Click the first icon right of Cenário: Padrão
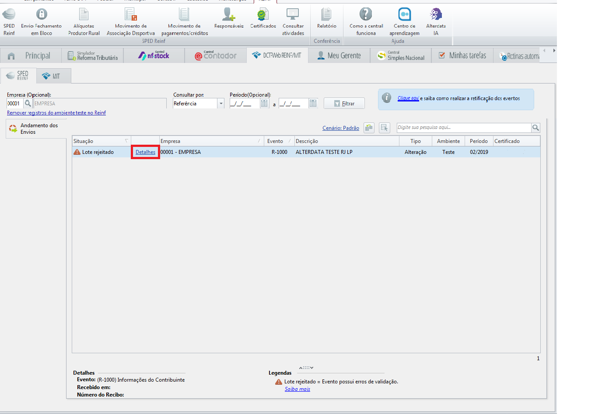 [369, 128]
